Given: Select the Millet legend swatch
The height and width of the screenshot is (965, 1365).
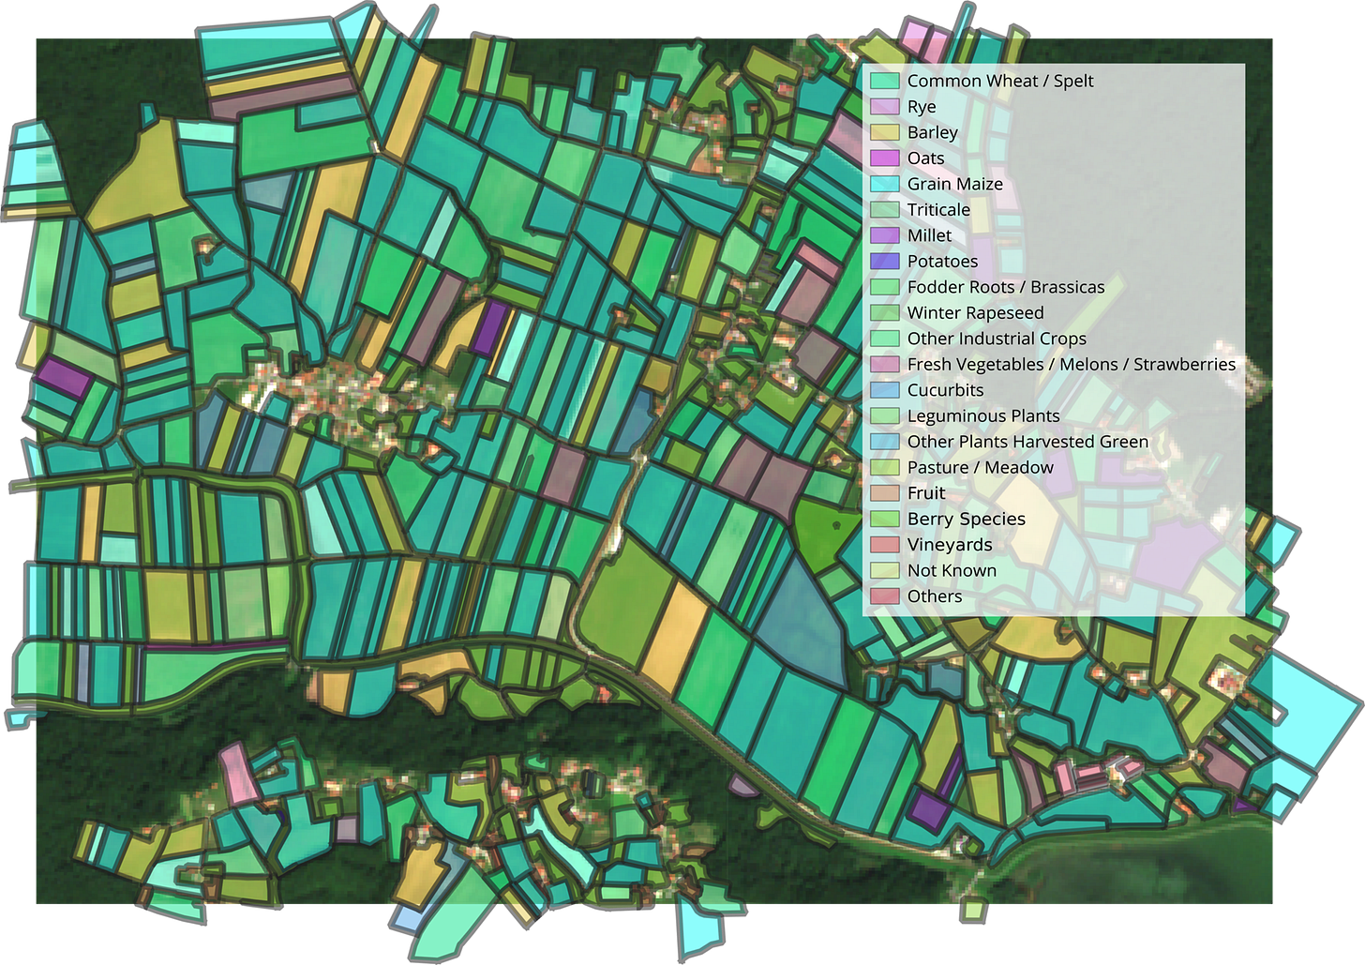Looking at the screenshot, I should point(885,235).
